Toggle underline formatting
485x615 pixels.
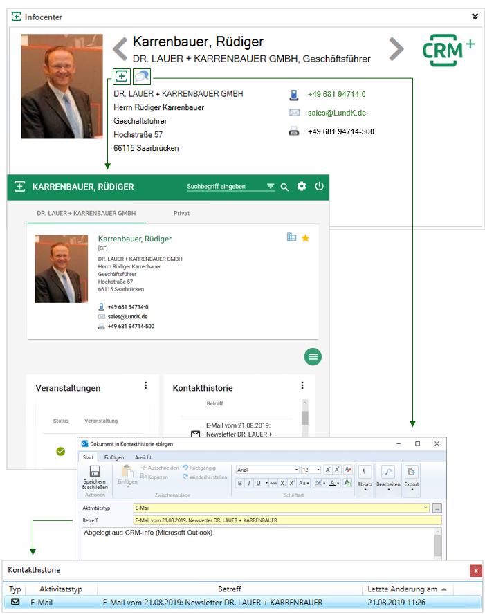[x=258, y=483]
